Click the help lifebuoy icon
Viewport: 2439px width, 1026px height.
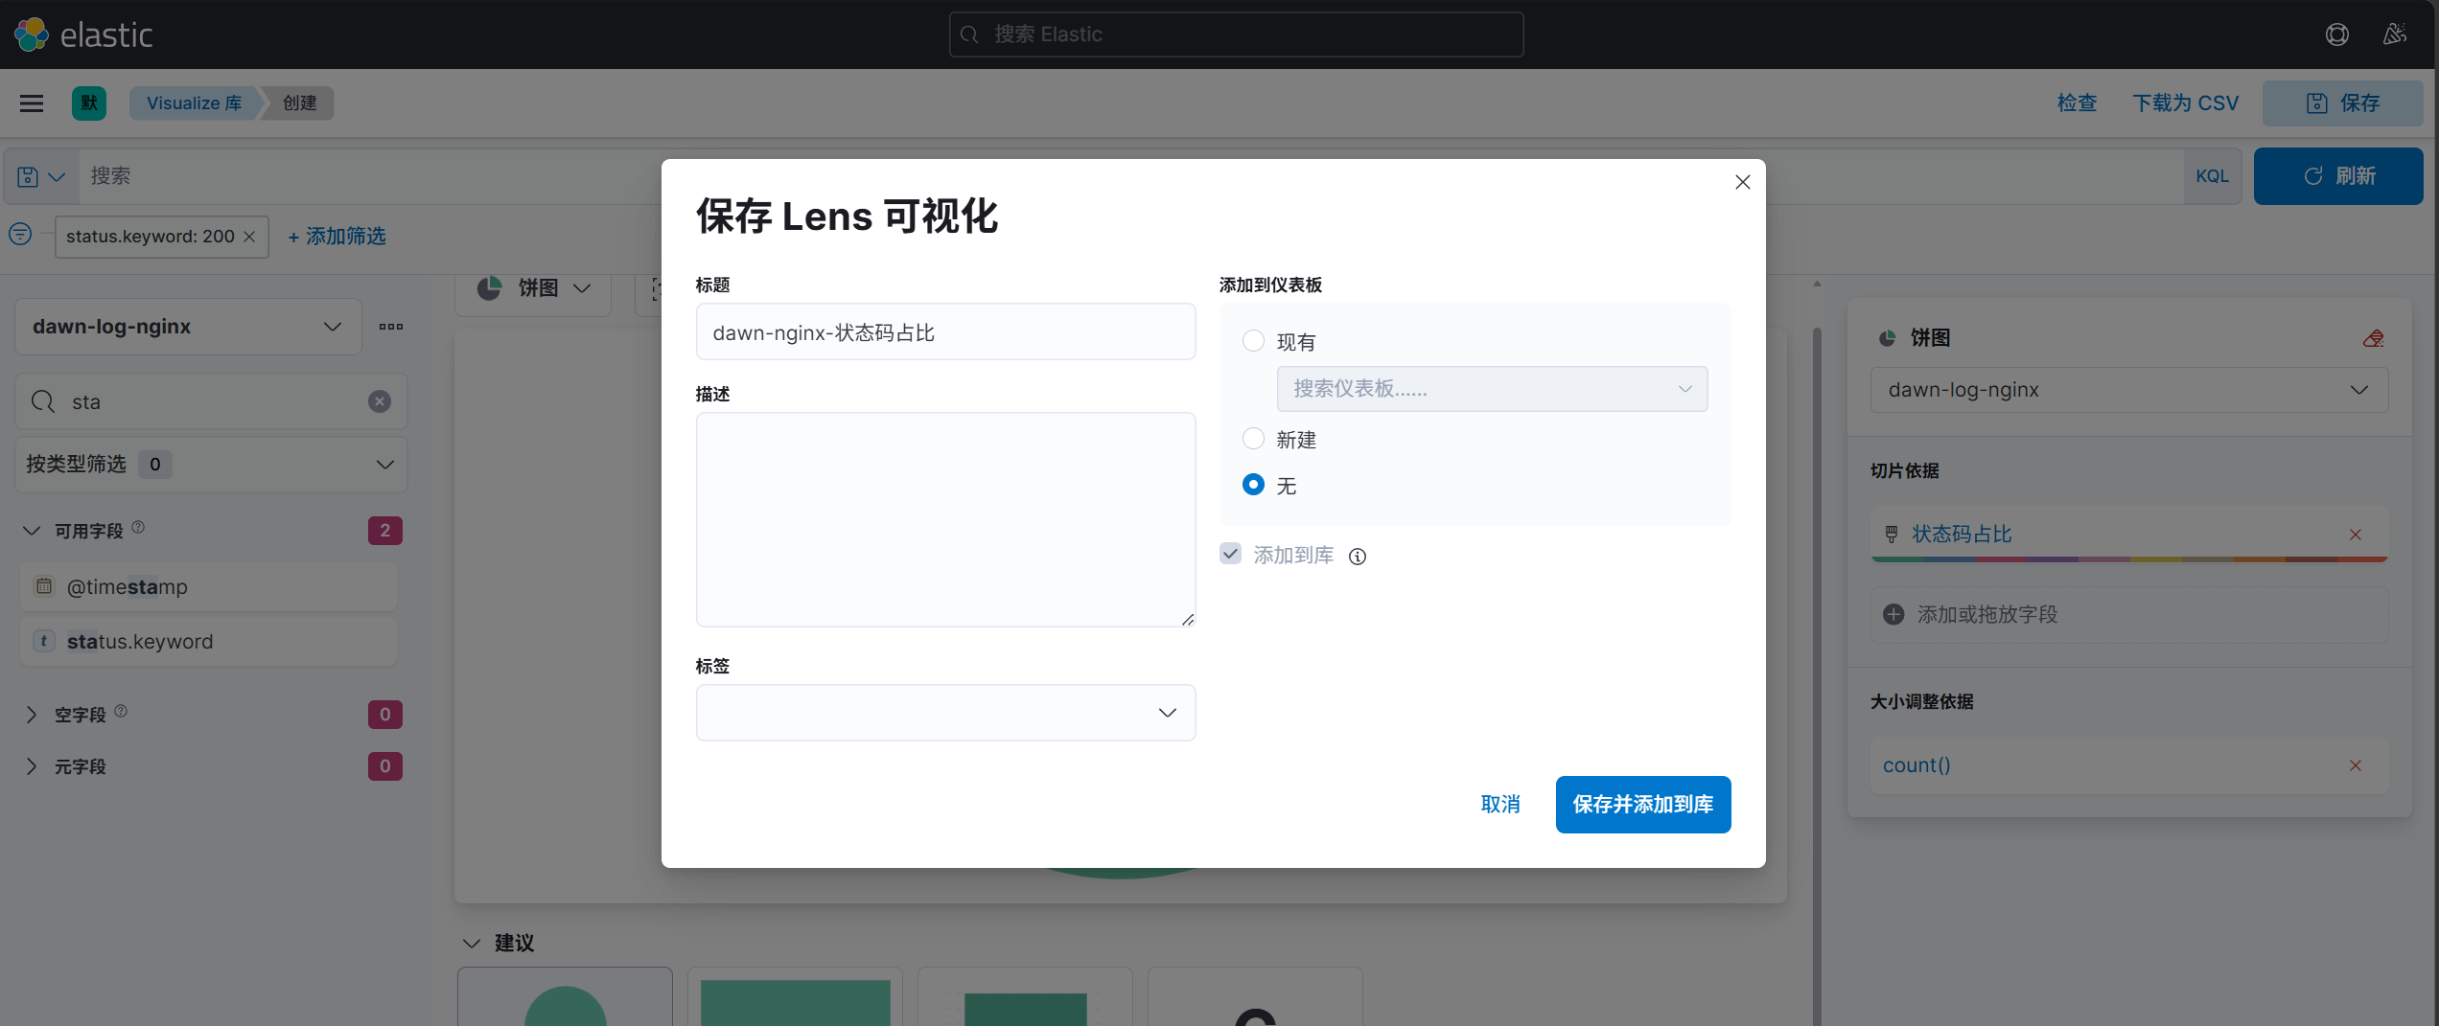click(x=2336, y=34)
